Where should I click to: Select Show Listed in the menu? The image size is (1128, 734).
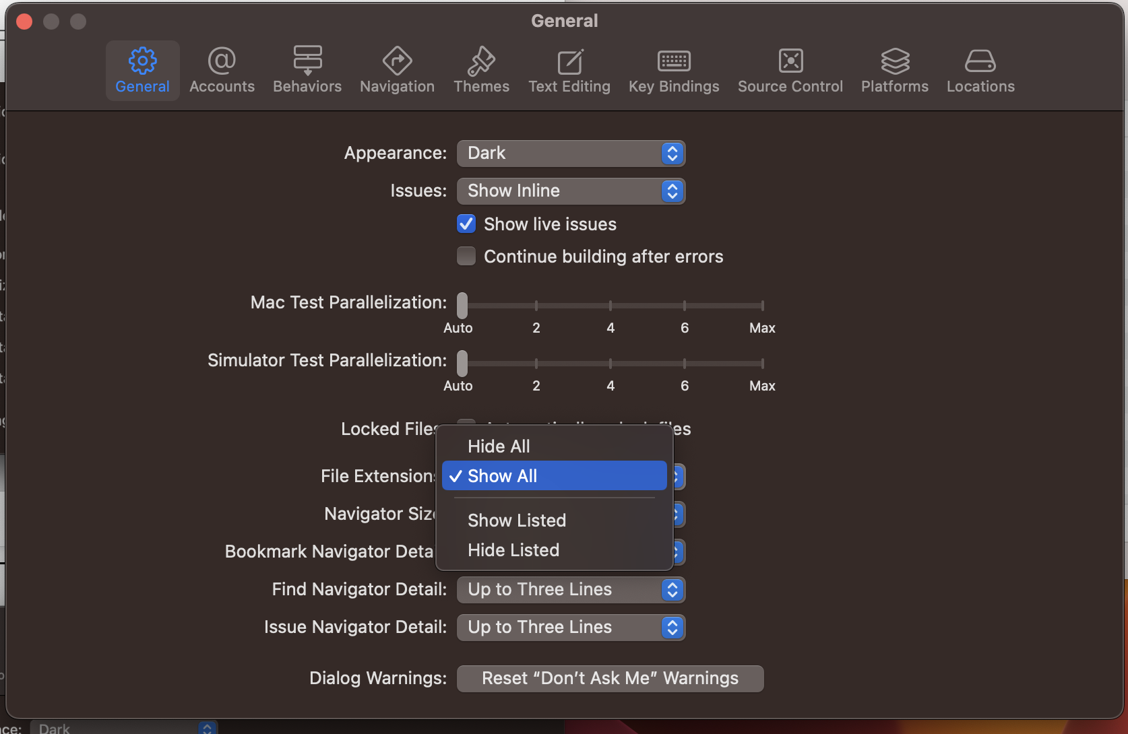(x=554, y=521)
